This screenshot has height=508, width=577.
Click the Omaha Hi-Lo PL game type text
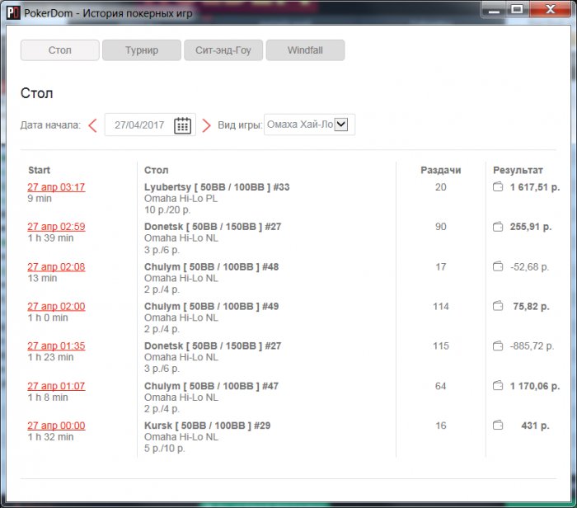tap(181, 199)
